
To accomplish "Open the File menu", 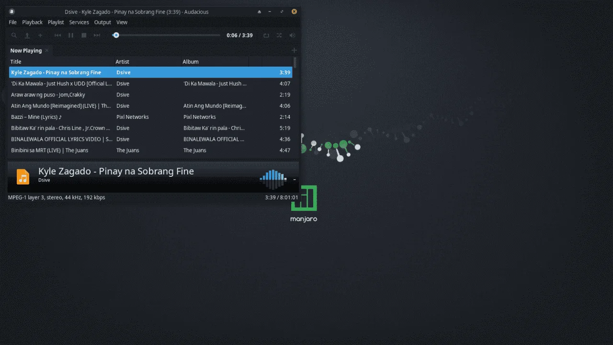I will coord(12,22).
